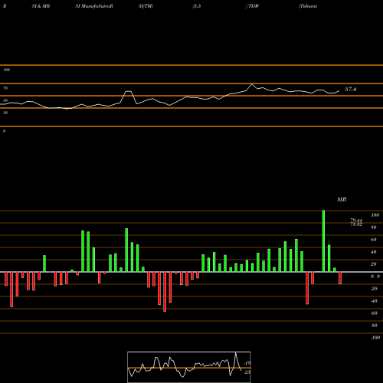Click the -25 label in mini chart

tap(247, 372)
